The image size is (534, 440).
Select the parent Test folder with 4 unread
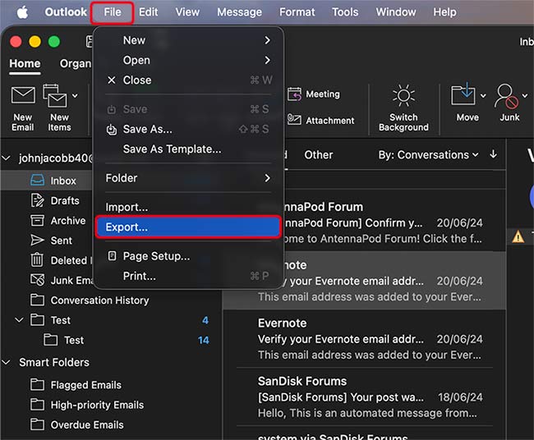(60, 320)
